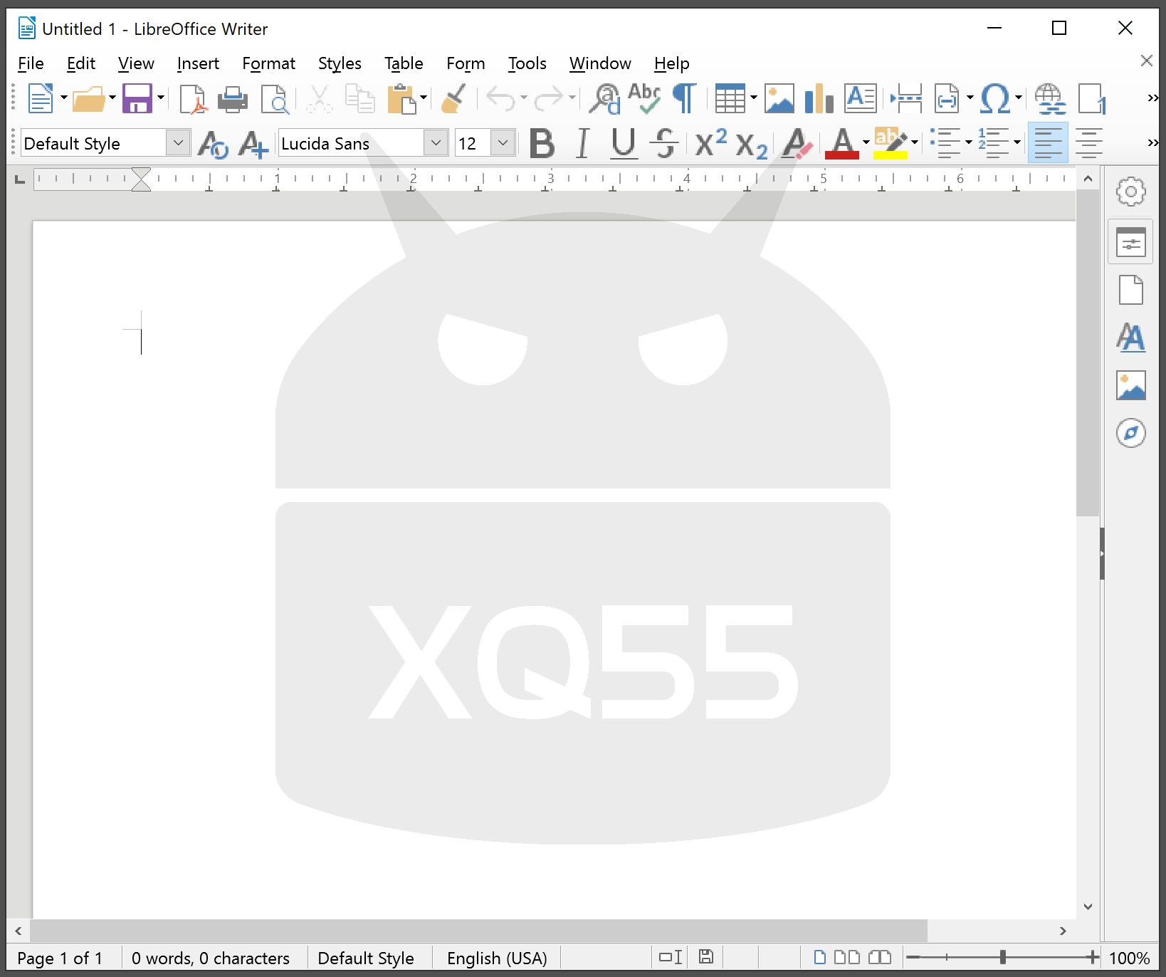This screenshot has height=977, width=1166.
Task: Open the Format menu
Action: pyautogui.click(x=268, y=64)
